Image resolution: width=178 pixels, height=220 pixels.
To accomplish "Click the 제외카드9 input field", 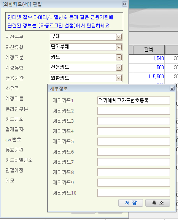I will [x=133, y=182].
